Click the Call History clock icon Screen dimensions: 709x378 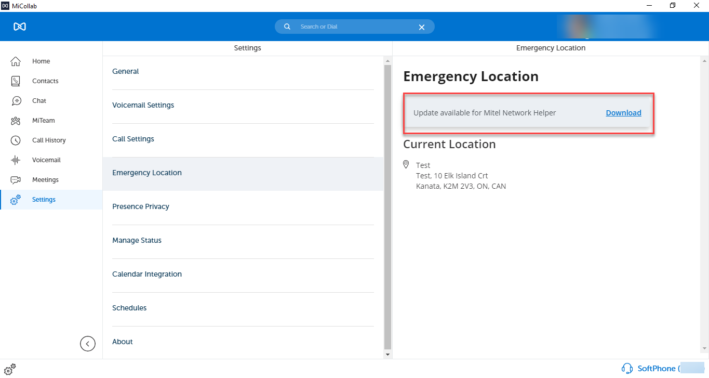point(16,140)
